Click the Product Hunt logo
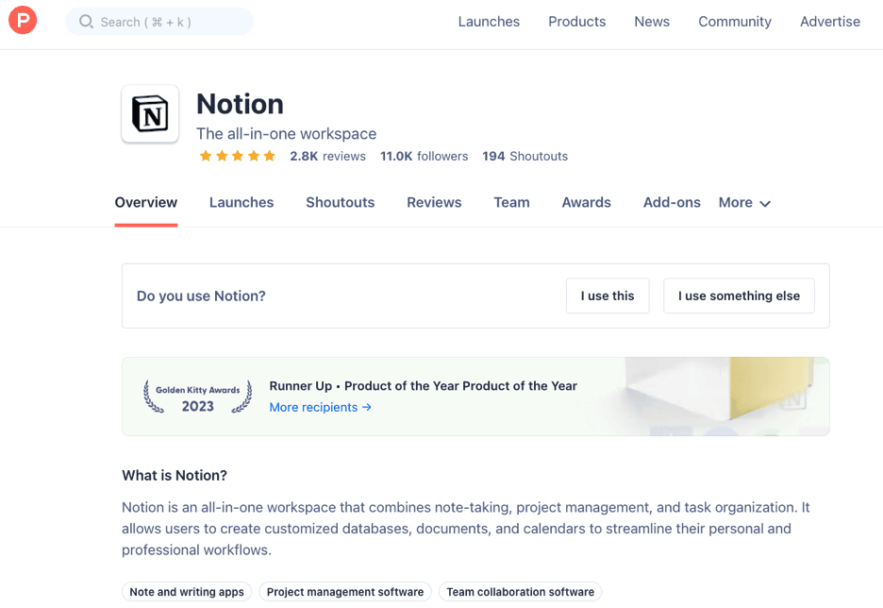Viewport: 883px width, 608px height. coord(23,20)
